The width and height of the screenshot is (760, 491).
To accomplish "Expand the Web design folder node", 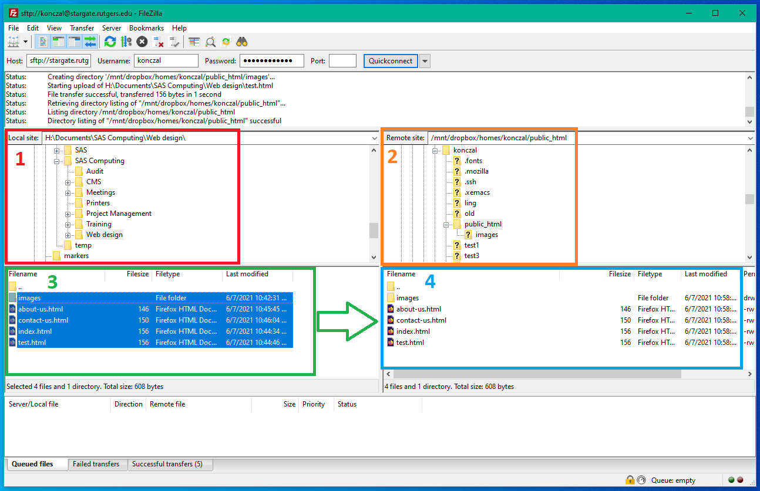I will coord(68,235).
